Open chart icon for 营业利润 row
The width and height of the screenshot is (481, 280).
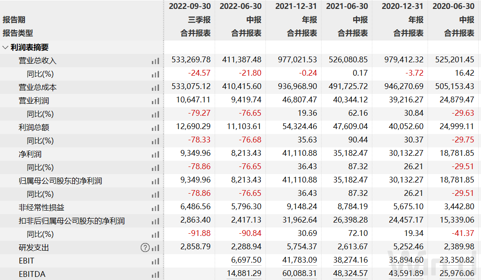(x=155, y=101)
